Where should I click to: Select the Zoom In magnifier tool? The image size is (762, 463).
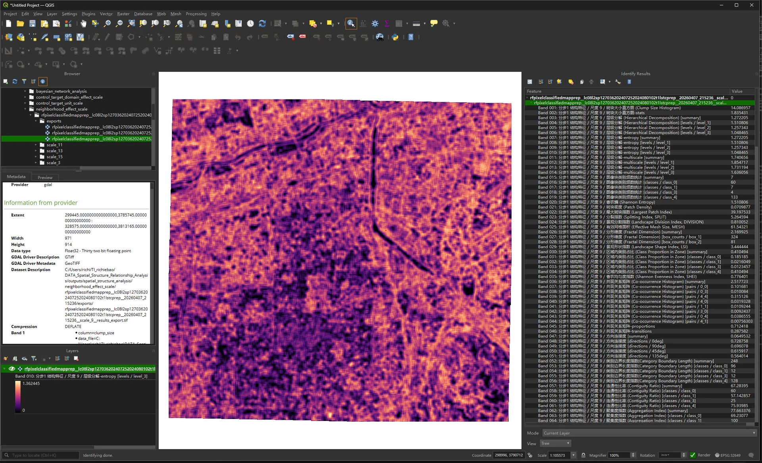pyautogui.click(x=107, y=24)
